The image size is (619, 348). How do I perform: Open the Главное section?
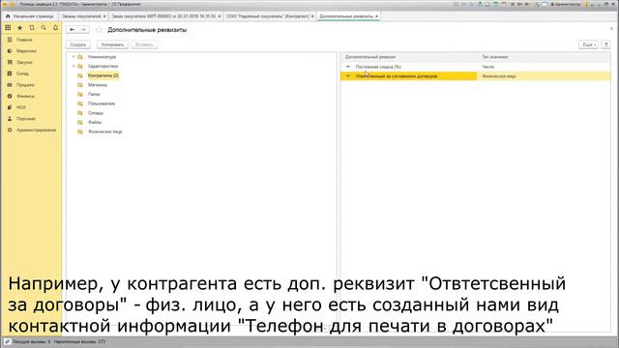tap(24, 40)
